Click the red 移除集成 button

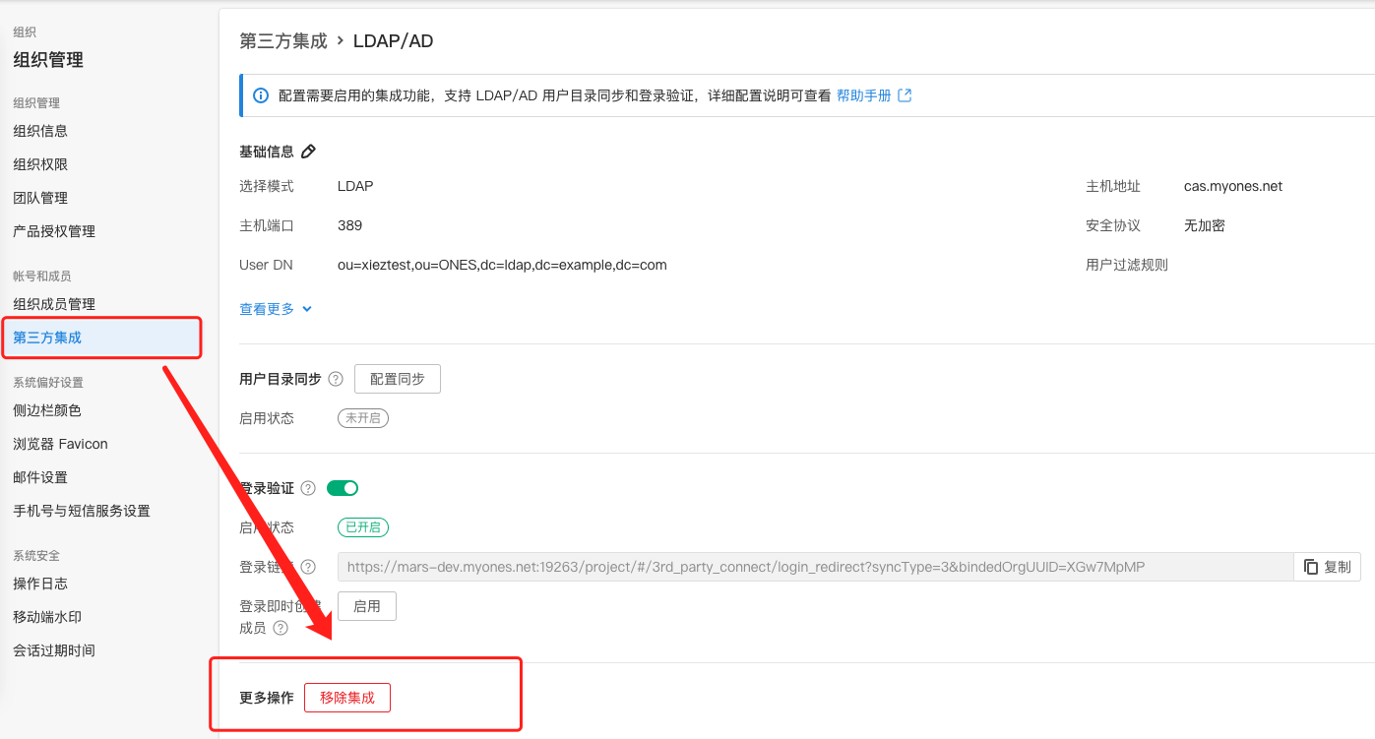[x=347, y=698]
